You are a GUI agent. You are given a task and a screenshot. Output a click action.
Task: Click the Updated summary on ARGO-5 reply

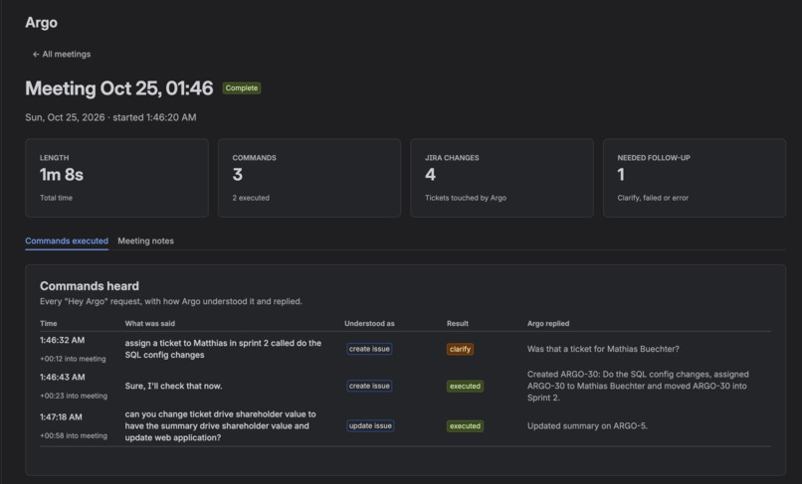[587, 425]
